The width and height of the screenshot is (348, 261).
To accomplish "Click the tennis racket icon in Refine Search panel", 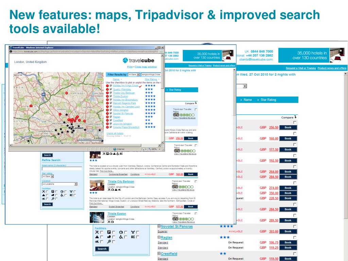I will [x=53, y=198].
